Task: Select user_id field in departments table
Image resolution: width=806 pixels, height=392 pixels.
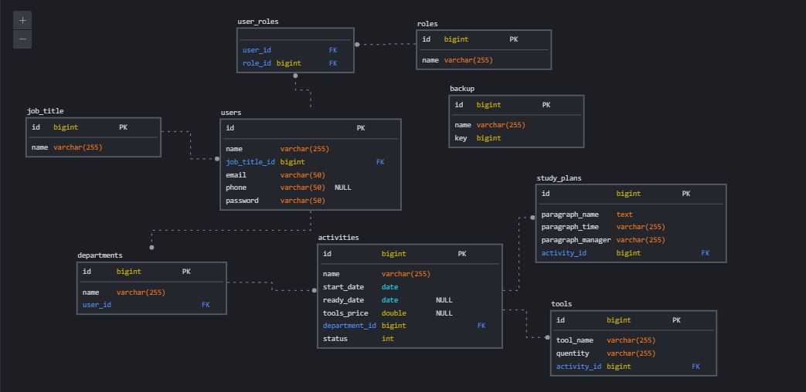Action: (x=151, y=305)
